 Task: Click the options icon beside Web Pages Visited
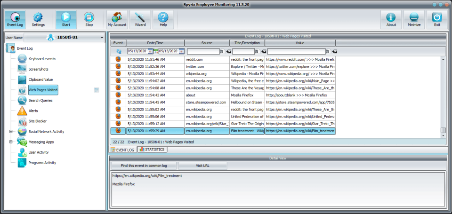(x=97, y=90)
